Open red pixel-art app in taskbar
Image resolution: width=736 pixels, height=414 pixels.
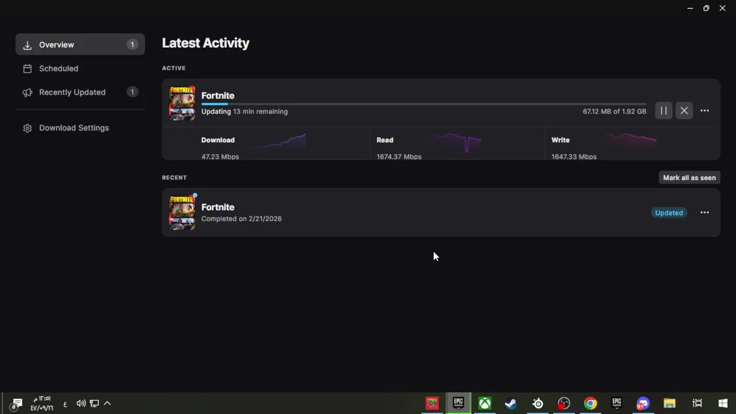tap(432, 404)
